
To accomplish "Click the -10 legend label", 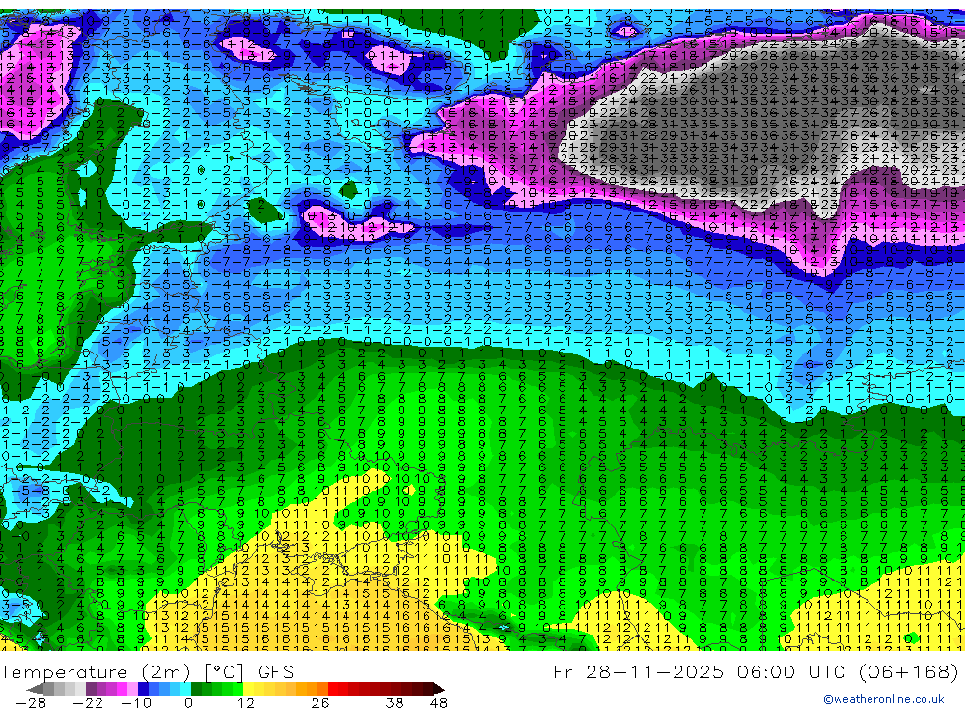I will click(x=136, y=703).
